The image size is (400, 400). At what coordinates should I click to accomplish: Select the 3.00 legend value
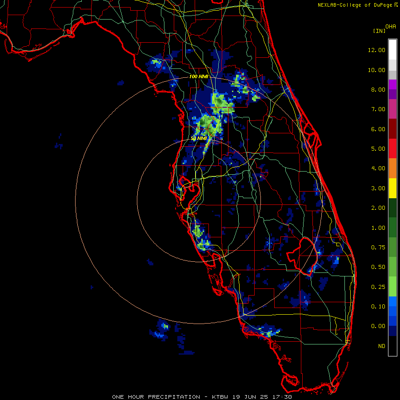[378, 188]
